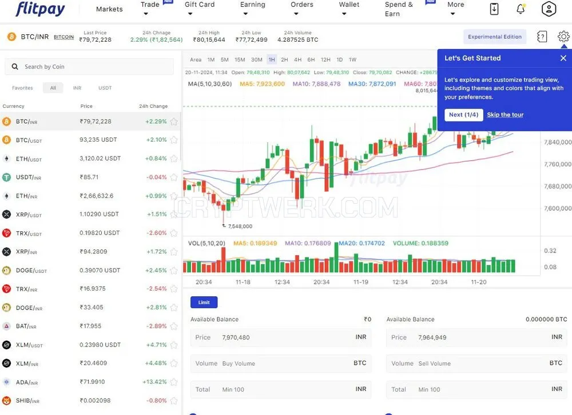Viewport: 572px width, 415px height.
Task: Click the Search by Coin field
Action: (x=89, y=67)
